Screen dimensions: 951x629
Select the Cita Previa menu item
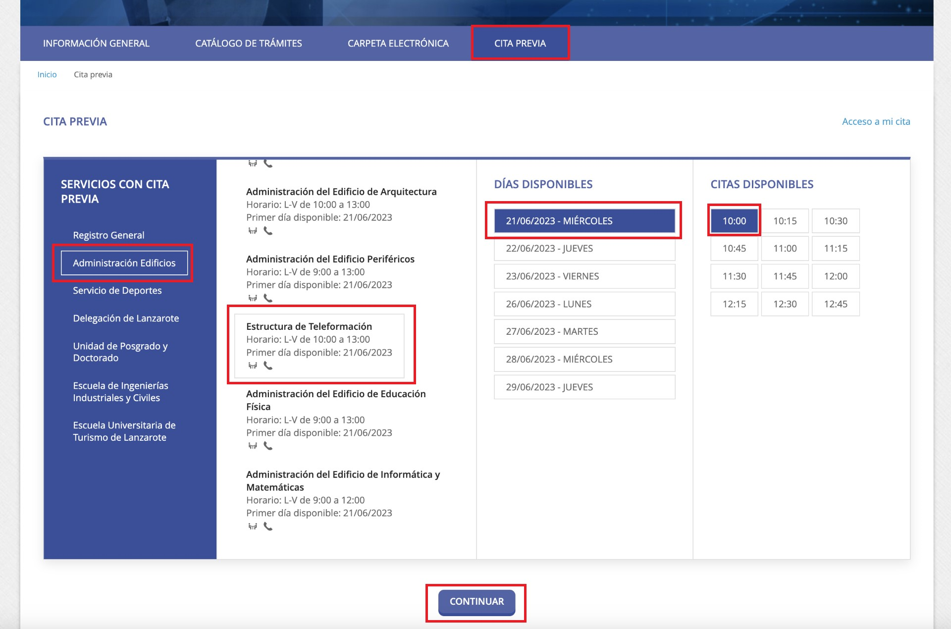[520, 43]
